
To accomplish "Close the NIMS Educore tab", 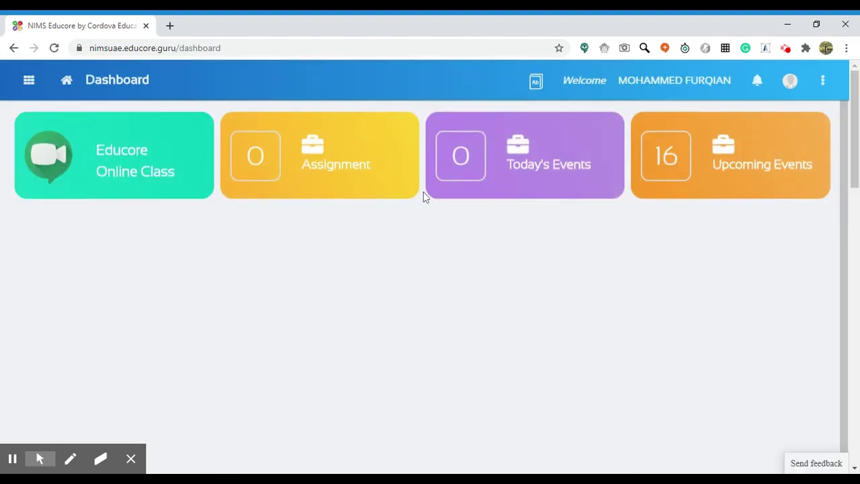I will [x=146, y=26].
